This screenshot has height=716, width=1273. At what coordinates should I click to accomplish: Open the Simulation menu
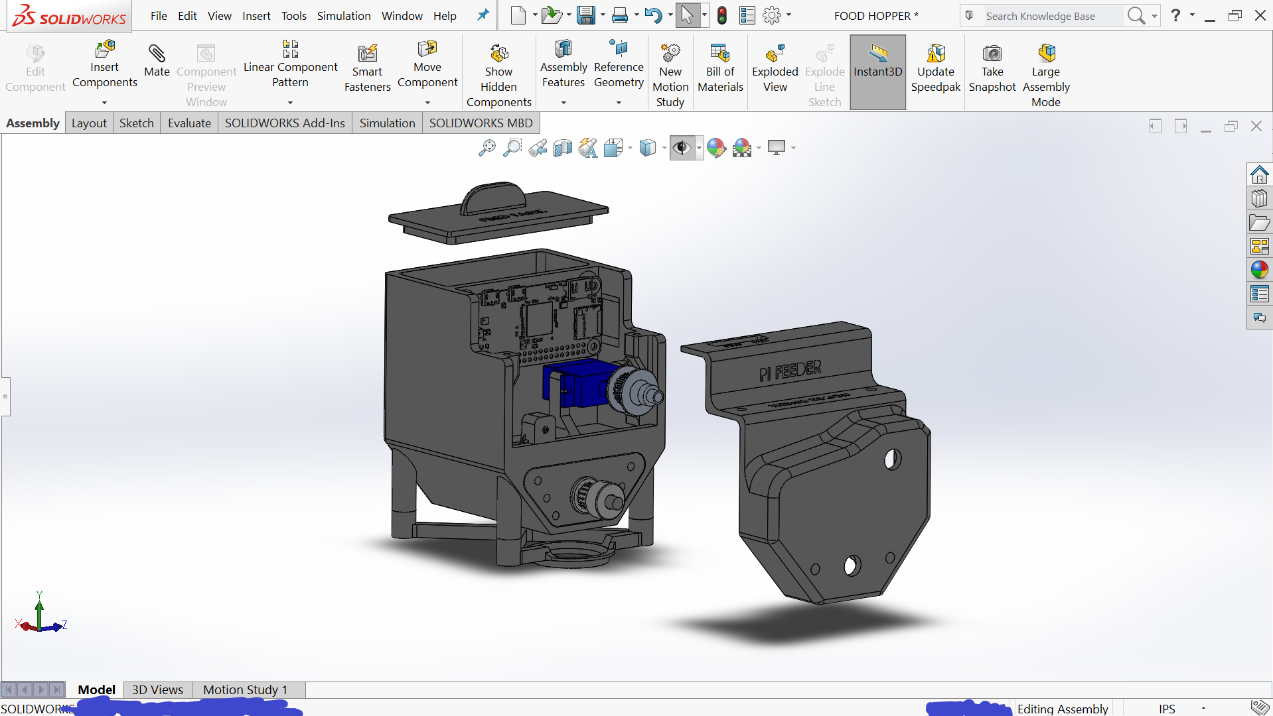344,16
